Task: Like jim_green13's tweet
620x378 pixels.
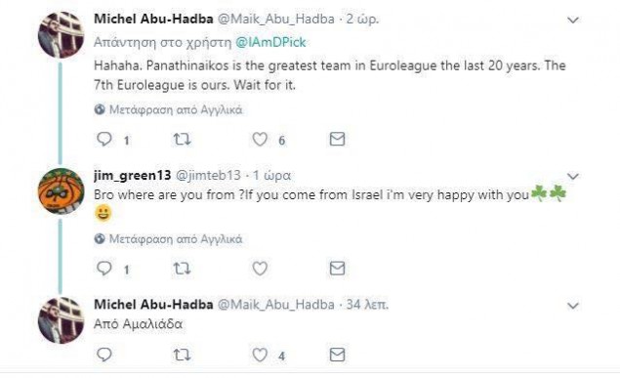Action: pos(260,269)
